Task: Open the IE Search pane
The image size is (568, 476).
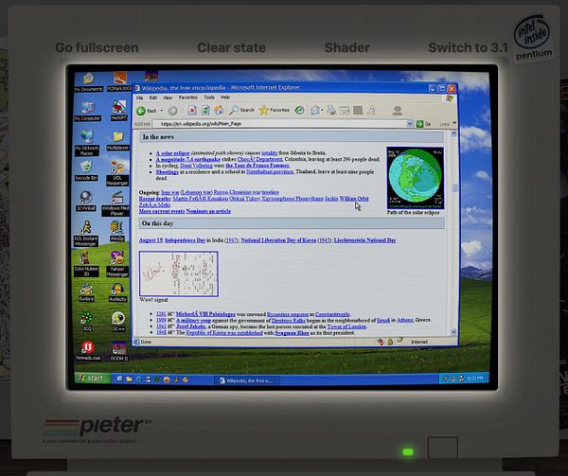Action: pos(242,110)
